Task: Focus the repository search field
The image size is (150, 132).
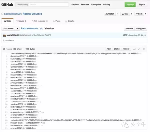Action: point(49,4)
